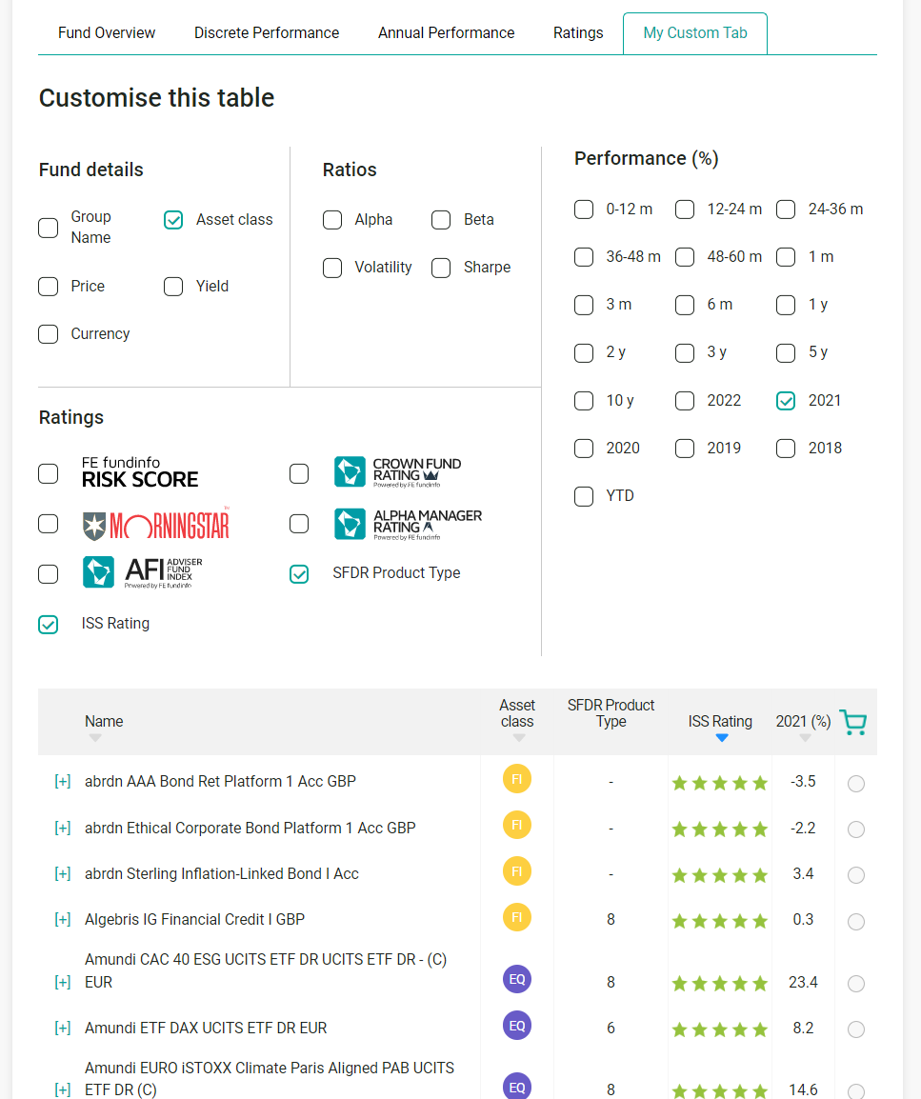
Task: Sort table by the Name column arrow
Action: coord(94,738)
